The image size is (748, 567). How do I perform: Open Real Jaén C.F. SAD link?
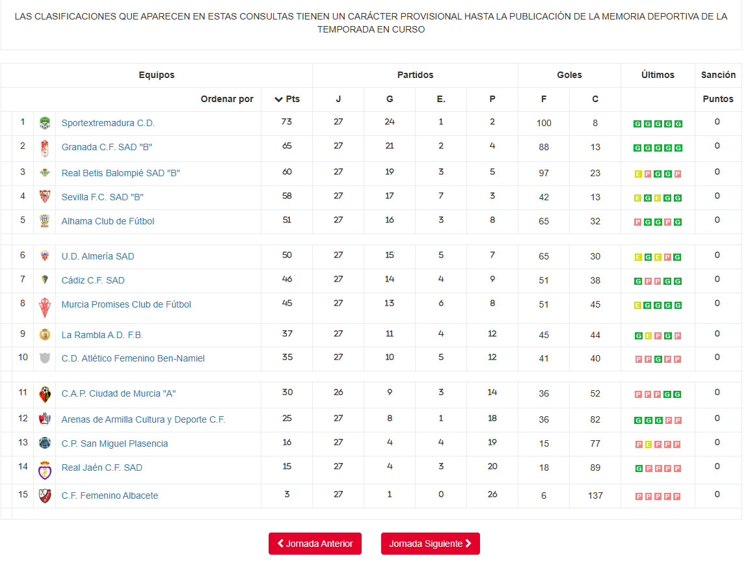point(102,468)
